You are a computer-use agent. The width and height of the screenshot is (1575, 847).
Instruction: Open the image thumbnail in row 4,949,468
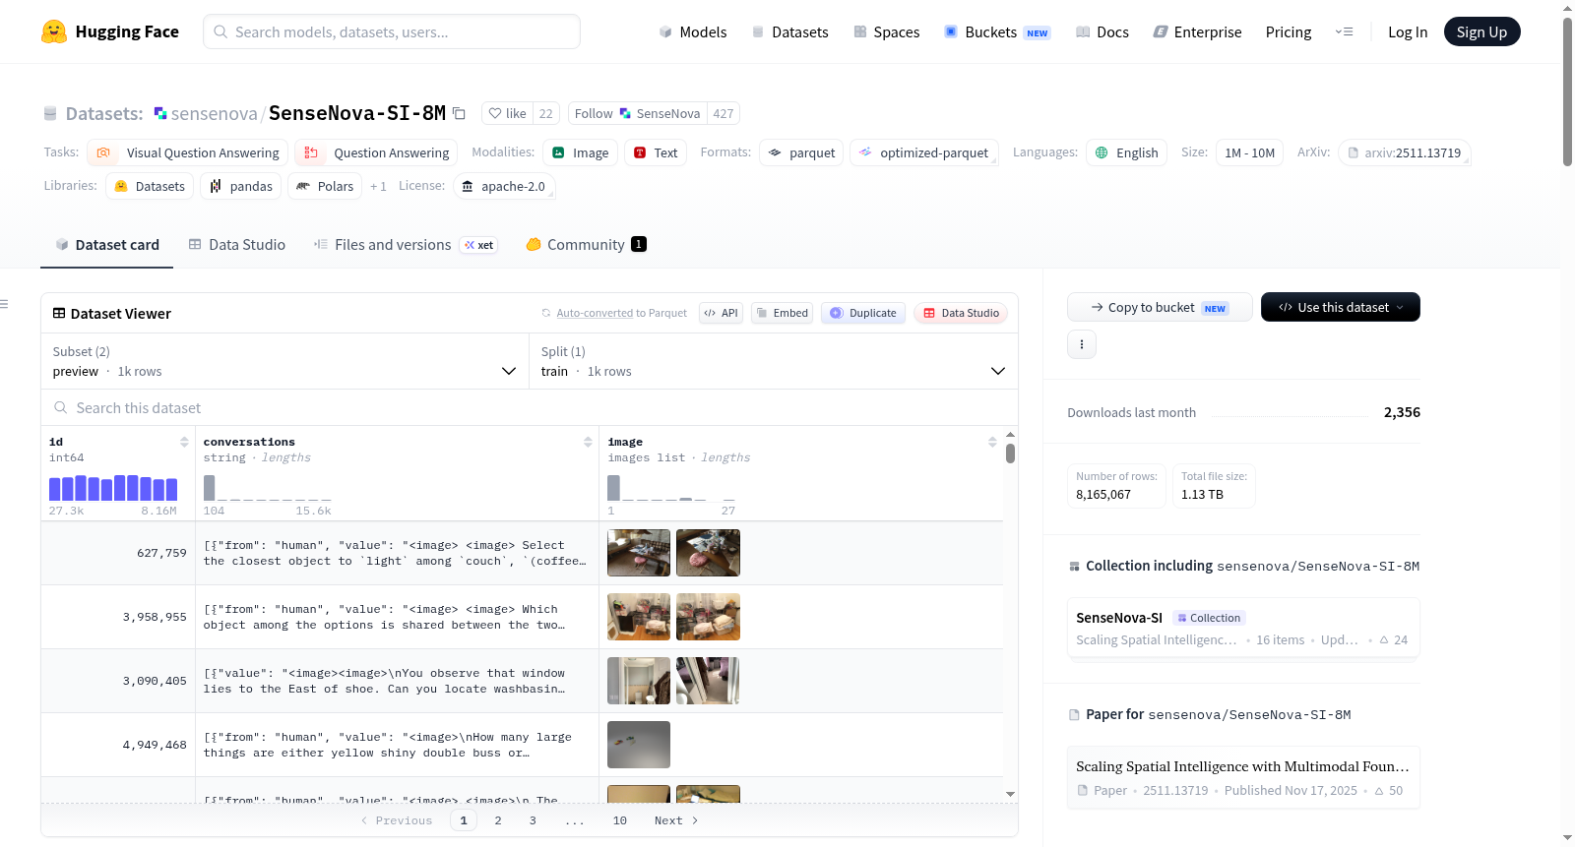pos(639,745)
